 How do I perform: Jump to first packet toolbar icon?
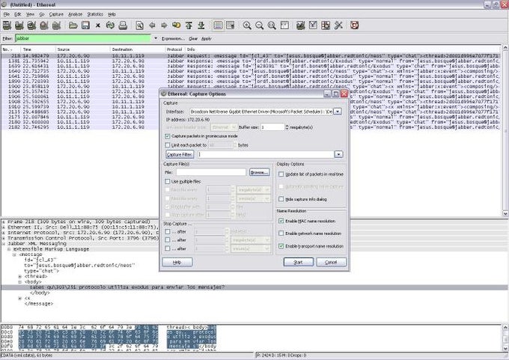[189, 25]
